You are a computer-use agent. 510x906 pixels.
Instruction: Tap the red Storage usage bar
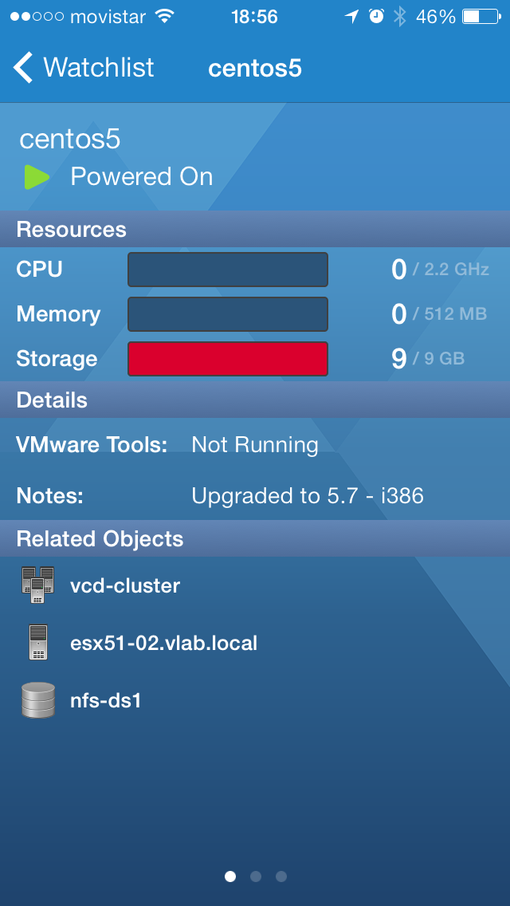pos(228,359)
